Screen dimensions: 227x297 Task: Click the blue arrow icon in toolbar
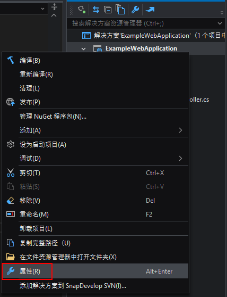[150, 9]
